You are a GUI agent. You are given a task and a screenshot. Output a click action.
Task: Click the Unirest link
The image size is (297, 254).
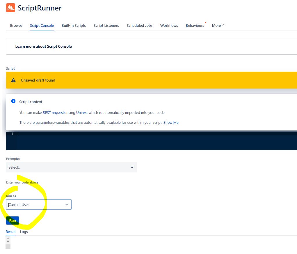[x=82, y=112]
